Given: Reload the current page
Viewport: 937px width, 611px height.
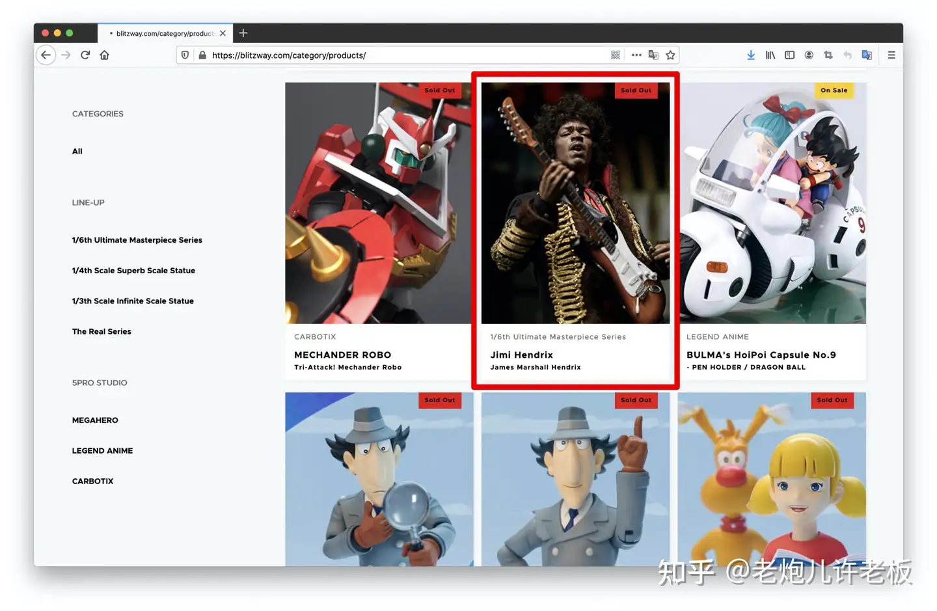Looking at the screenshot, I should [x=85, y=55].
